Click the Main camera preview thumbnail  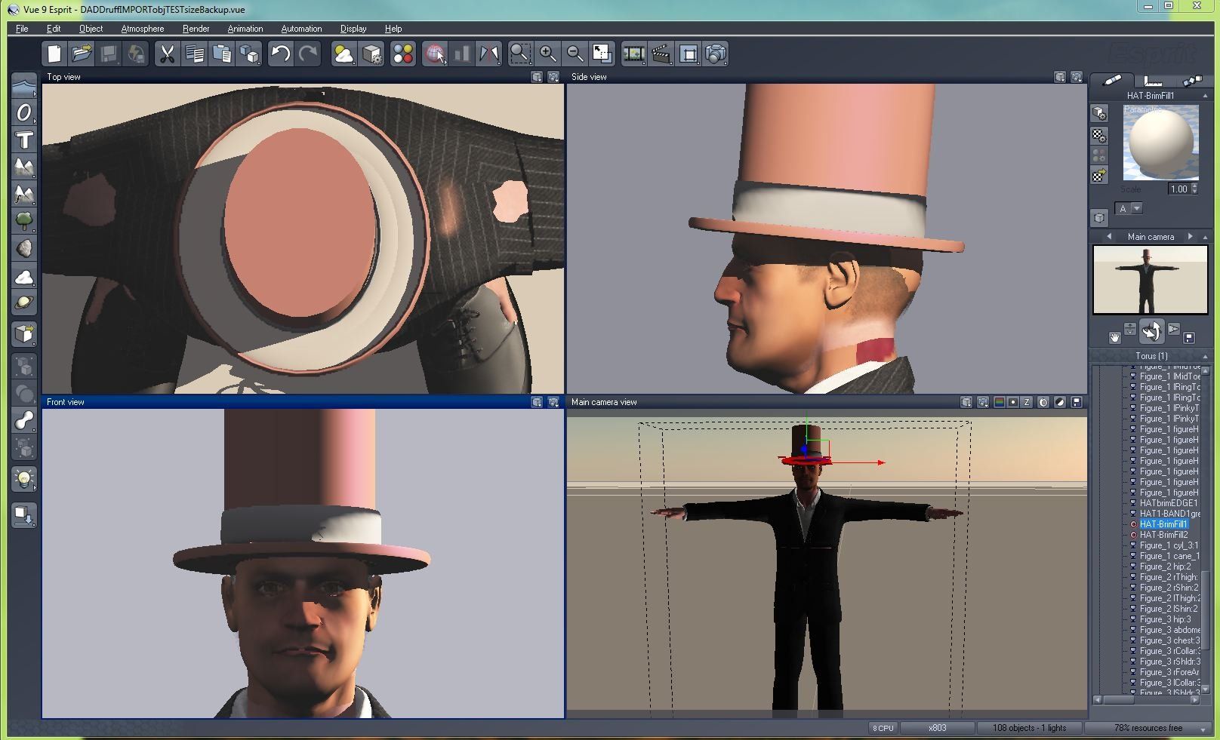click(1150, 280)
